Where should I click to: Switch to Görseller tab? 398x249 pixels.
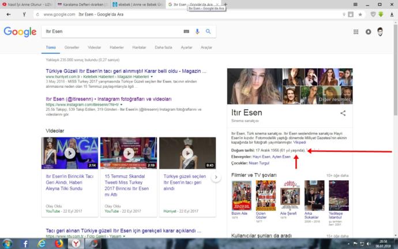(x=72, y=47)
